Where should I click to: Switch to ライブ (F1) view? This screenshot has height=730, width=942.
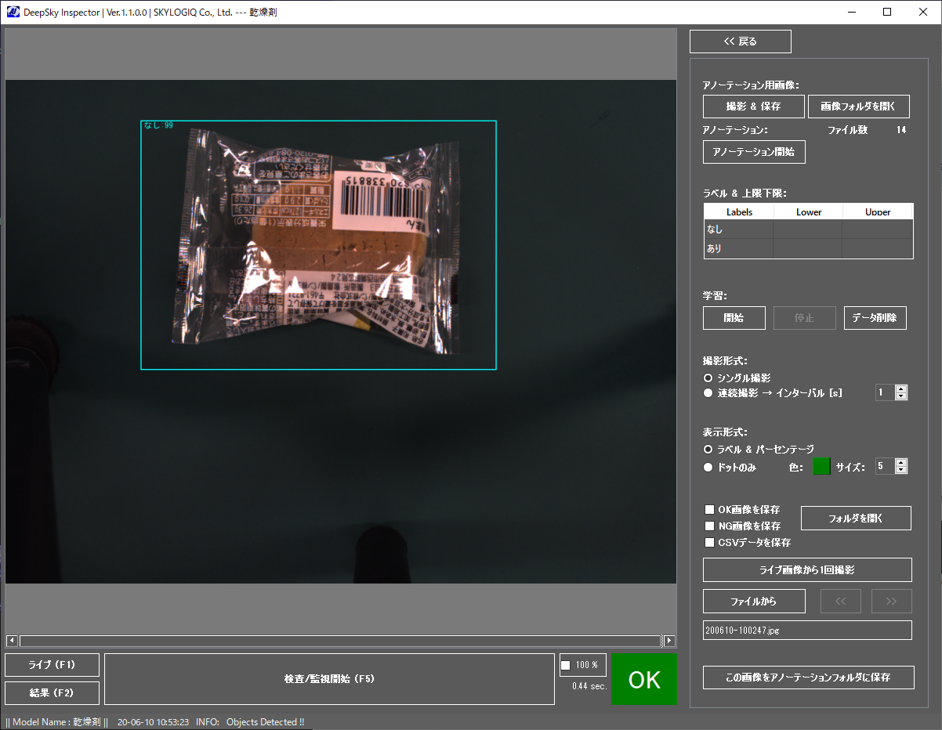click(x=52, y=665)
